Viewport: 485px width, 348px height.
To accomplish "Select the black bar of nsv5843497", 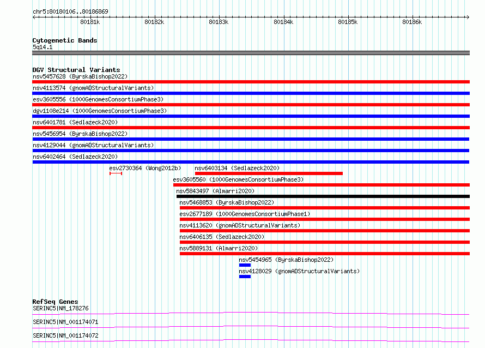I will click(x=323, y=196).
